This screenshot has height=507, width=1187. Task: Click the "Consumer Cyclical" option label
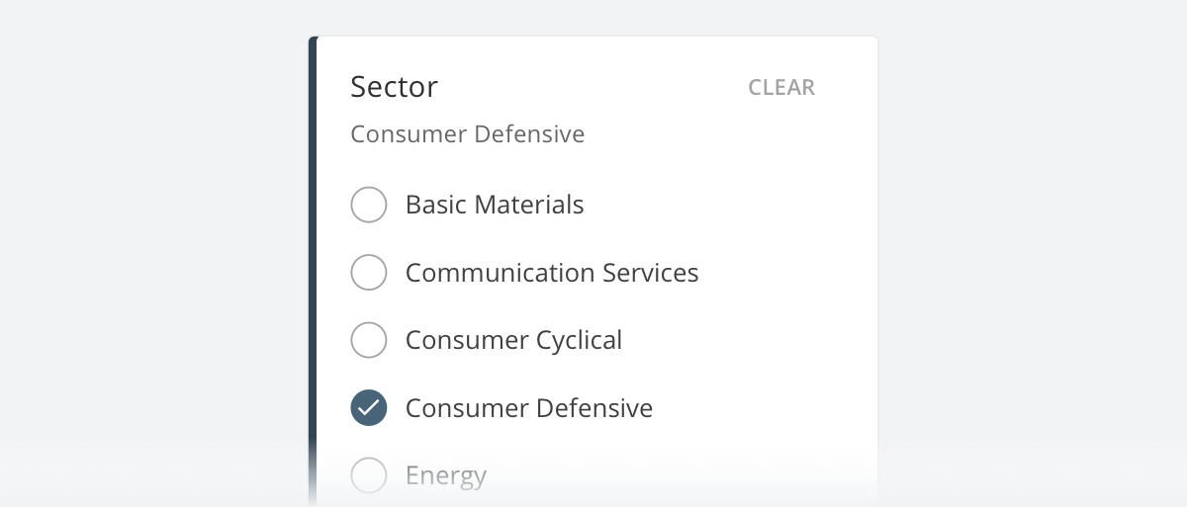click(x=513, y=341)
